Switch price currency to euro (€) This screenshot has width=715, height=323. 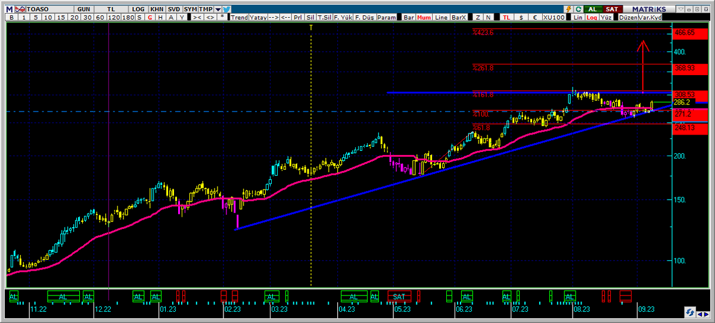[535, 17]
